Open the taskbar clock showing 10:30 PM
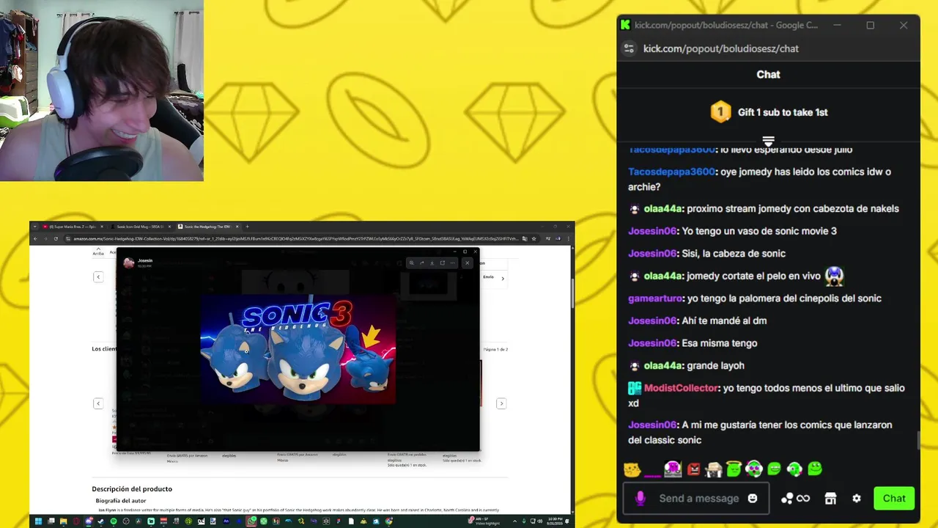The width and height of the screenshot is (938, 528). 555,521
